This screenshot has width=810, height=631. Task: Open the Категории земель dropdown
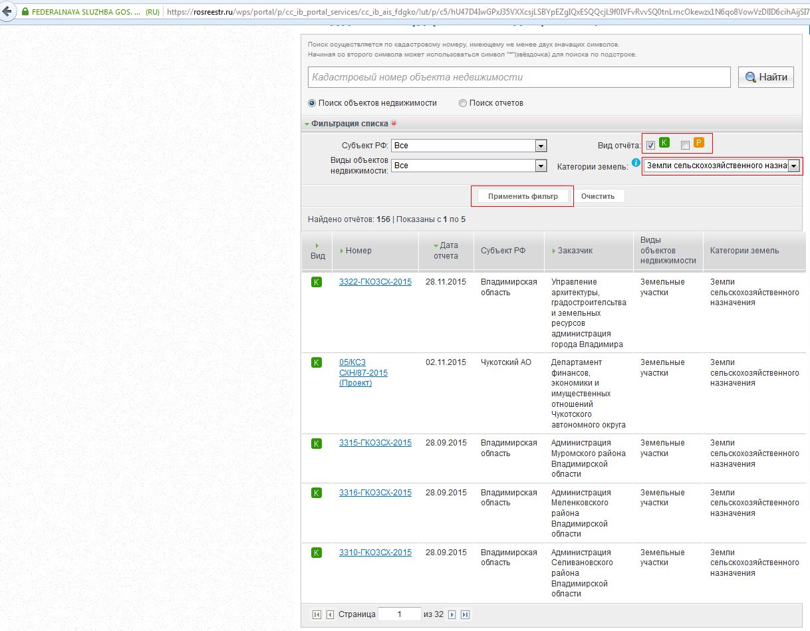point(793,166)
